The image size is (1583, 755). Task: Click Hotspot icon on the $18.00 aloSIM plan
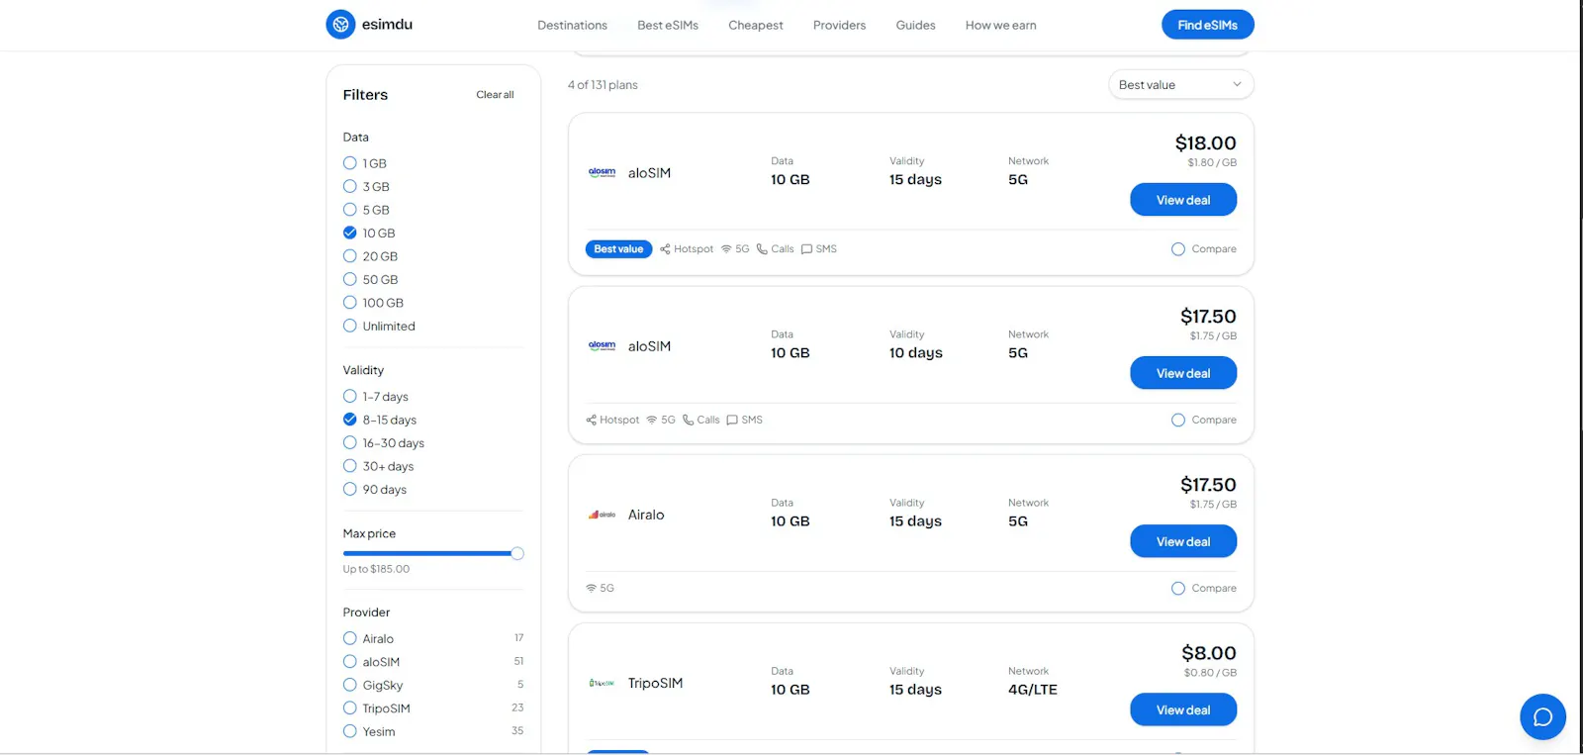tap(665, 249)
